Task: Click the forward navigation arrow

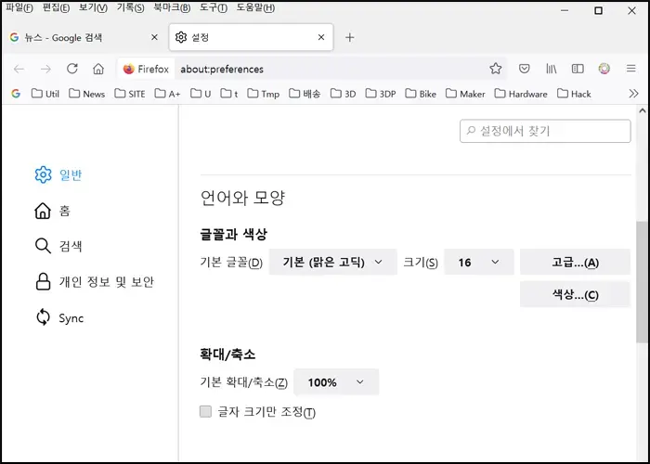Action: (x=45, y=69)
